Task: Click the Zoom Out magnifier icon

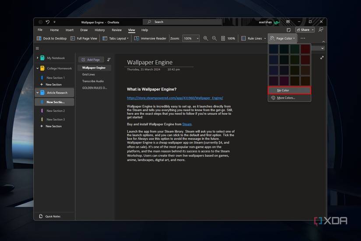Action: click(214, 39)
